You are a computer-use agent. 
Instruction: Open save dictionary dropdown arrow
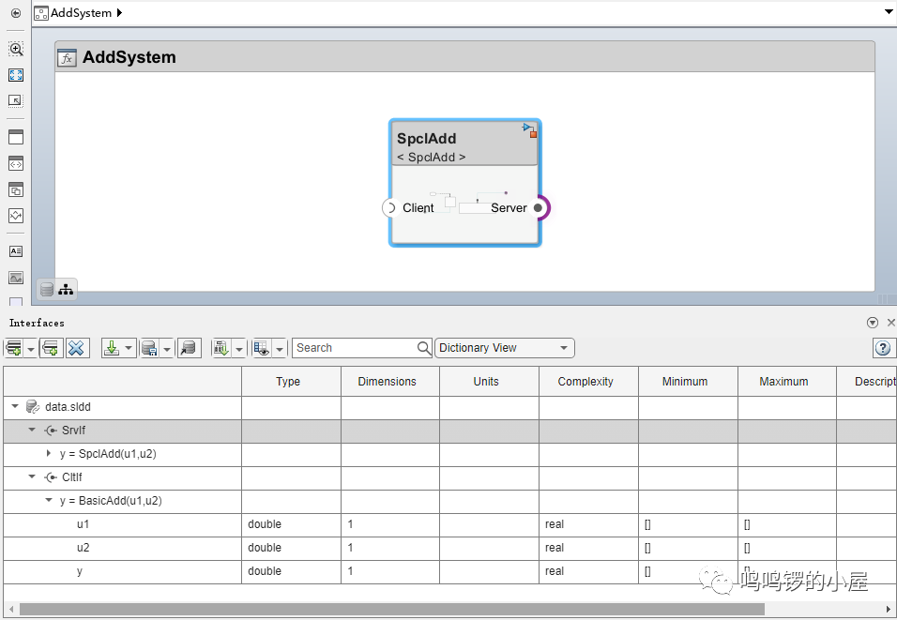pos(167,348)
